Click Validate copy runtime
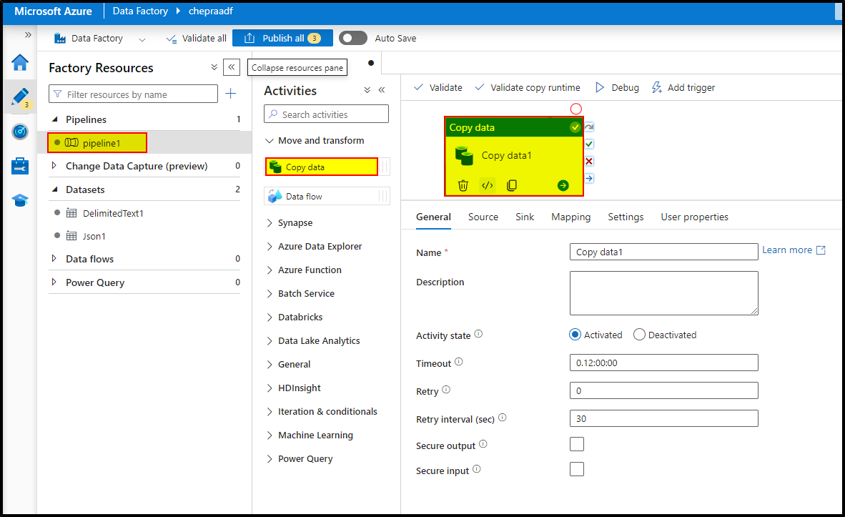This screenshot has width=845, height=517. 528,87
